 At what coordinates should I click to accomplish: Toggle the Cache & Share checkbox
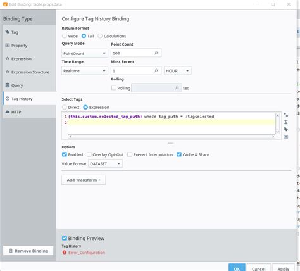point(179,154)
